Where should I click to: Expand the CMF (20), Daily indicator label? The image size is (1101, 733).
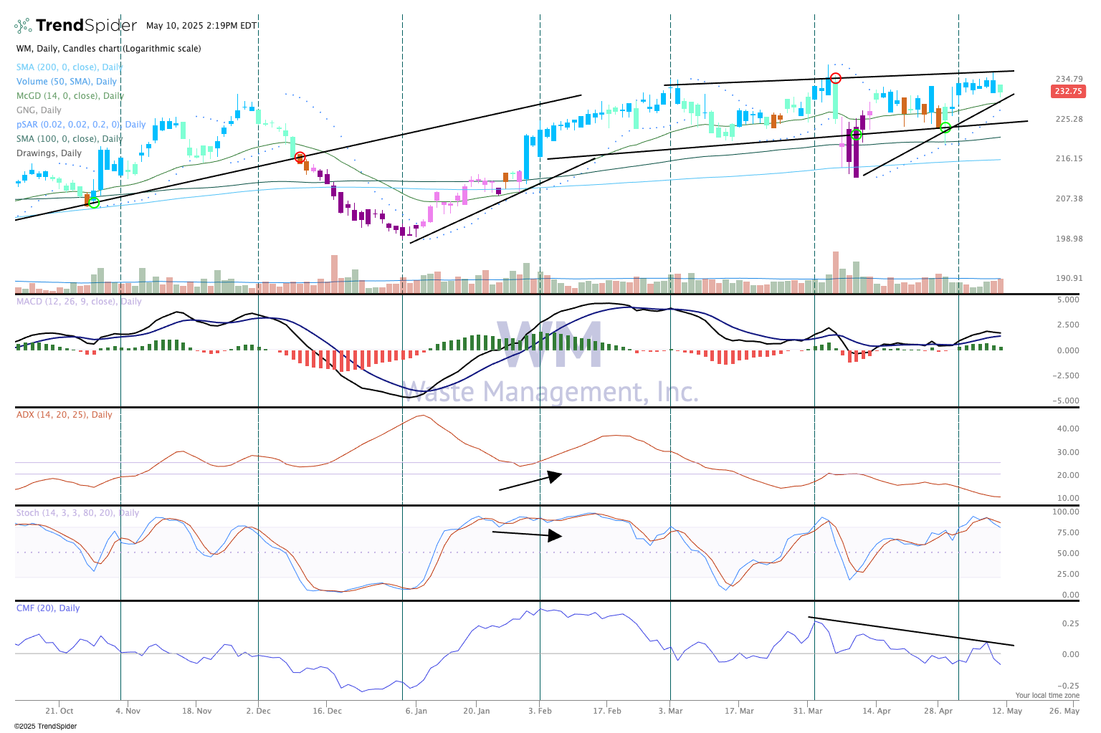click(48, 608)
